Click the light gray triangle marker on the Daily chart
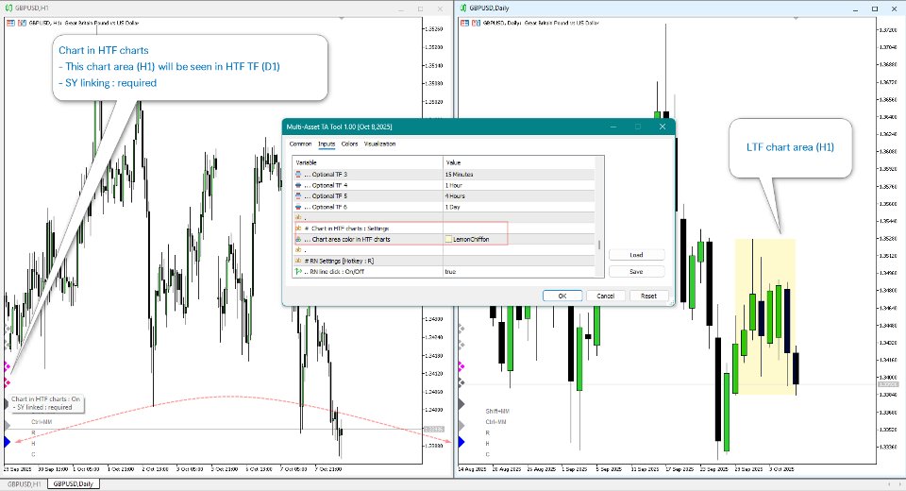Image resolution: width=906 pixels, height=491 pixels. point(461,426)
